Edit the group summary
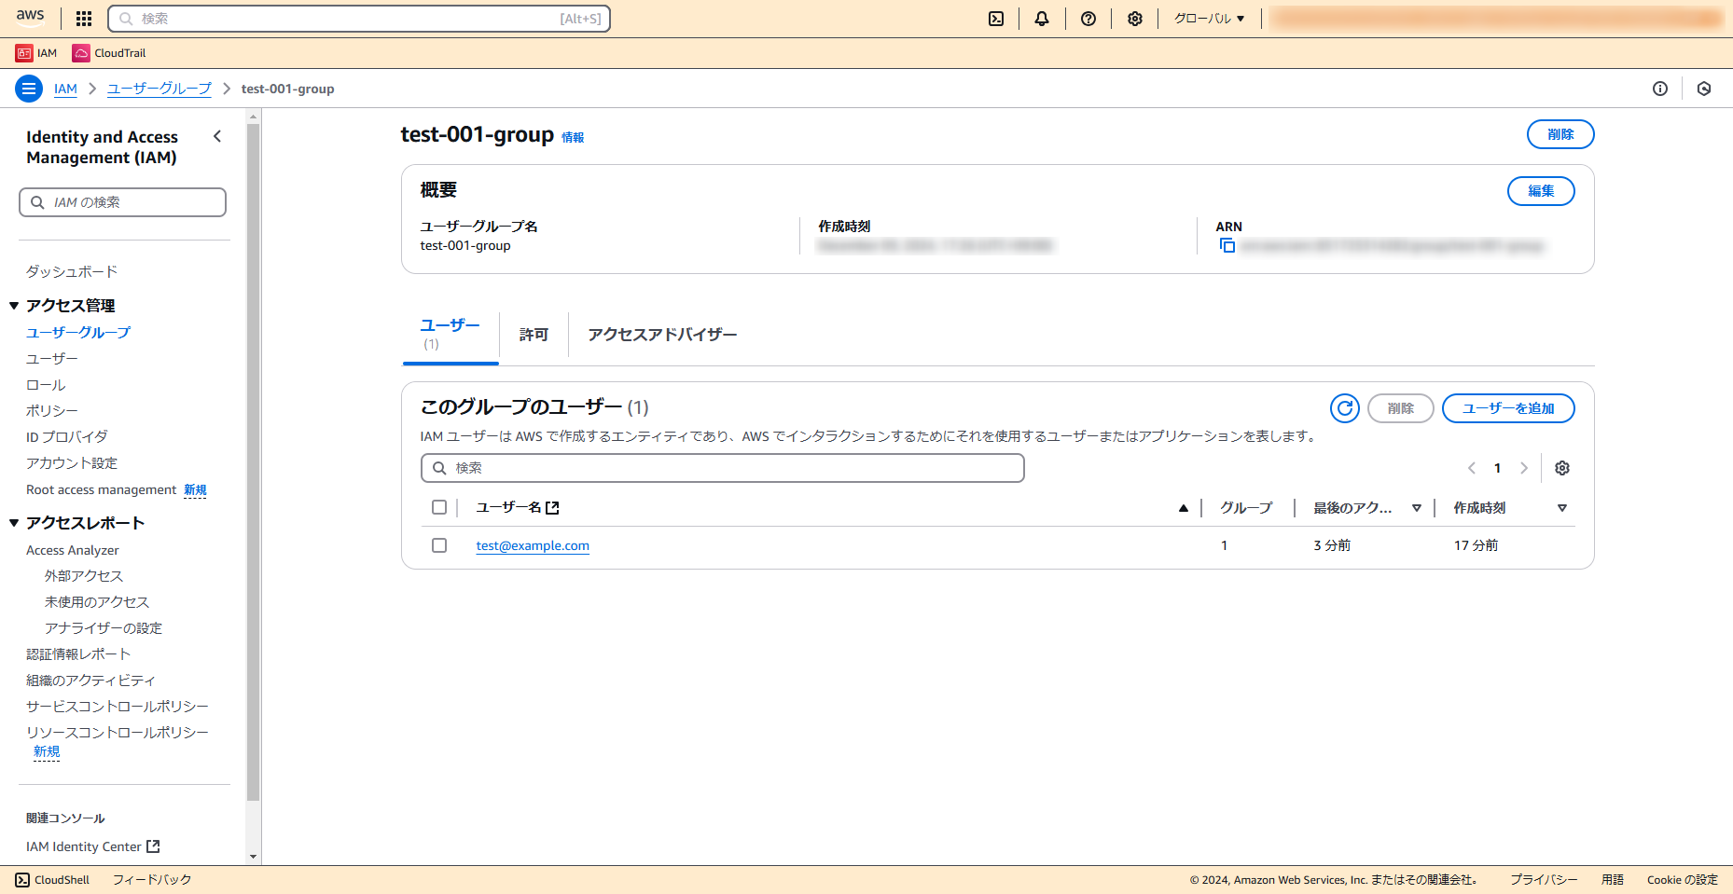The width and height of the screenshot is (1733, 894). [1541, 191]
